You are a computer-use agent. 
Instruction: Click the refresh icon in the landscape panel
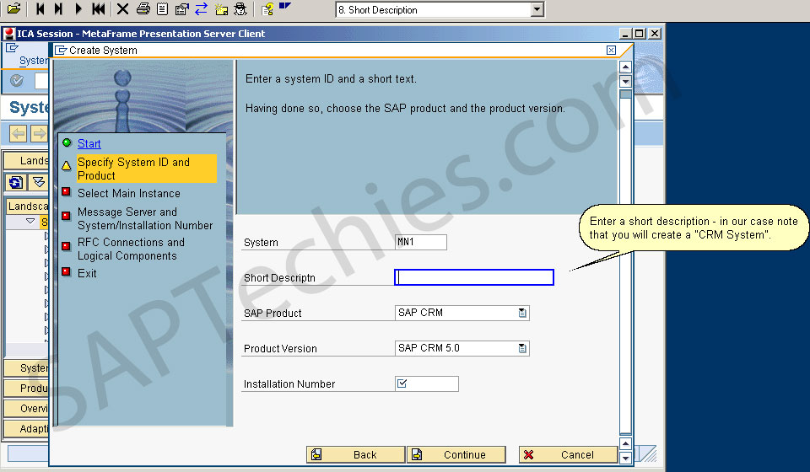click(16, 182)
